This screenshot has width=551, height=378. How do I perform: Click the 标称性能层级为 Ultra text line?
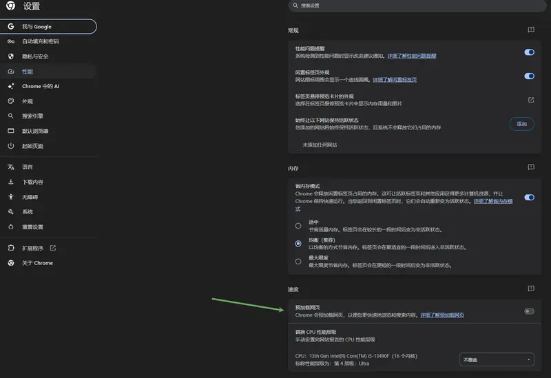pyautogui.click(x=332, y=364)
